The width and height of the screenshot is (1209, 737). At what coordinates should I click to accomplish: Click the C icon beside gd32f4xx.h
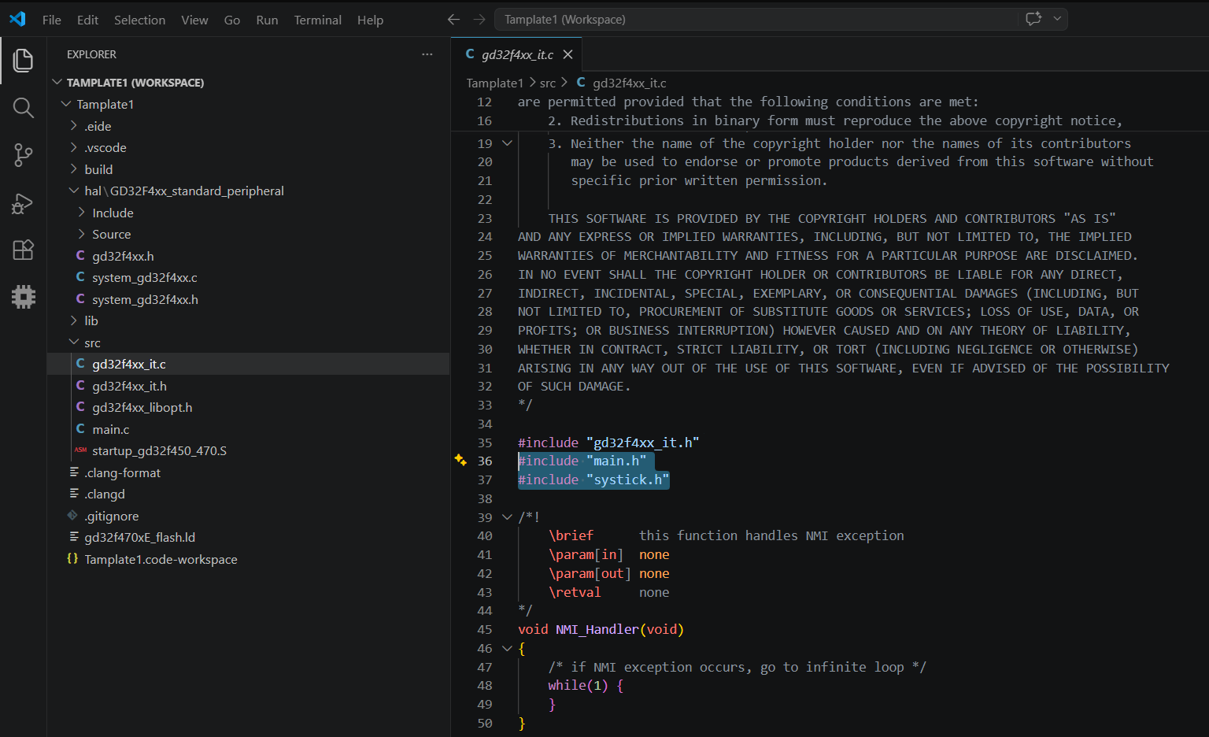80,255
